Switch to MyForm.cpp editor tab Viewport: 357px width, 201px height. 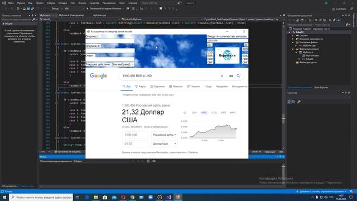point(99,15)
